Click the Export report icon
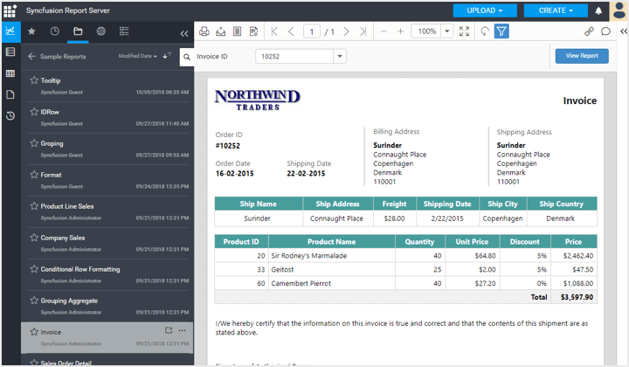Screen dimensions: 629x367 [x=221, y=31]
